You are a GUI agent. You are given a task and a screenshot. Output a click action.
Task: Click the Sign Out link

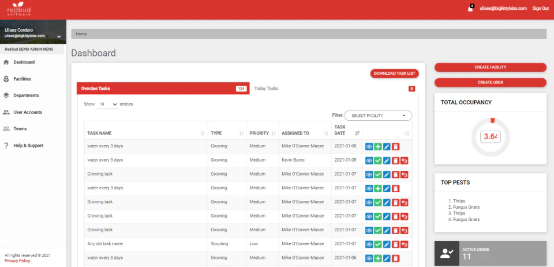tap(540, 9)
